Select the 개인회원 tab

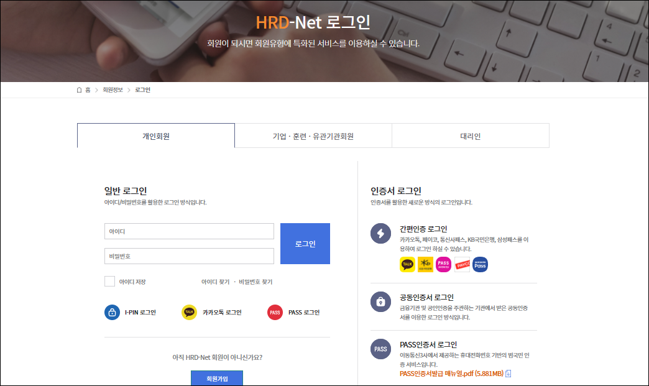point(156,136)
